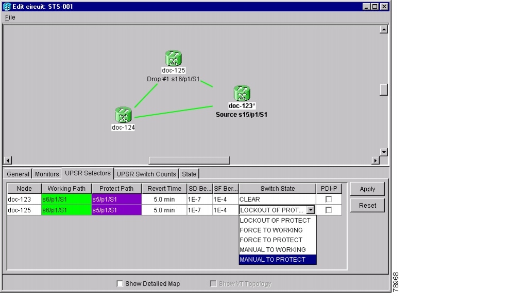The image size is (510, 308).
Task: Click the Show VT Topology checkbox
Action: 213,284
